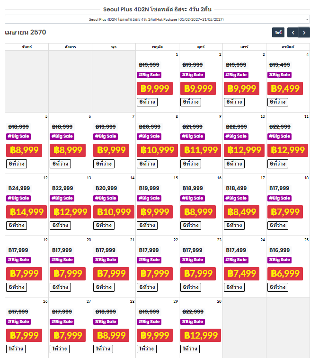
Task: Click the #Big Sale tag on April 8
Action: coord(149,136)
